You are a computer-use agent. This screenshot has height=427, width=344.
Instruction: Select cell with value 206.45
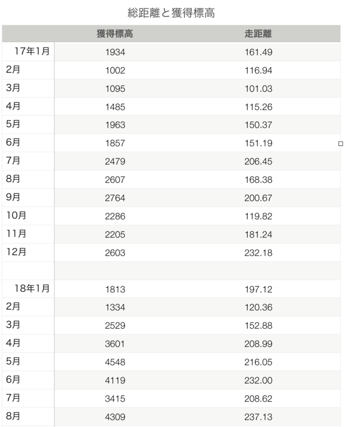coord(258,161)
